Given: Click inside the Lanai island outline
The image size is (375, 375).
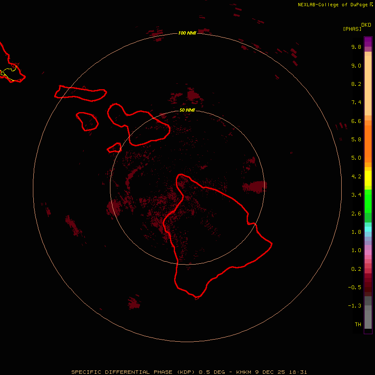Looking at the screenshot, I should pyautogui.click(x=87, y=122).
